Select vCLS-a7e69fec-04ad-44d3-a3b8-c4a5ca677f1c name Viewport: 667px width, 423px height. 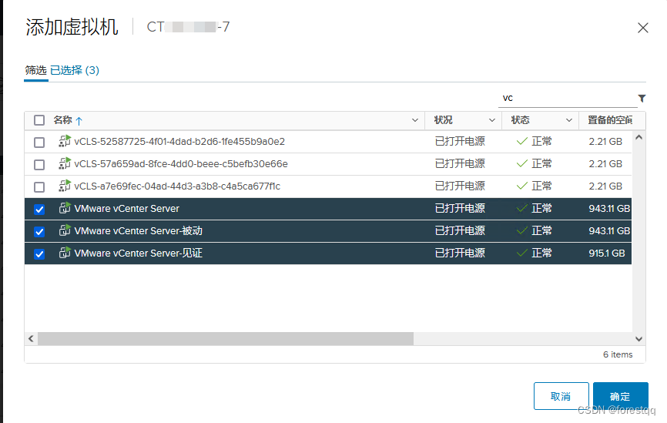click(x=177, y=186)
